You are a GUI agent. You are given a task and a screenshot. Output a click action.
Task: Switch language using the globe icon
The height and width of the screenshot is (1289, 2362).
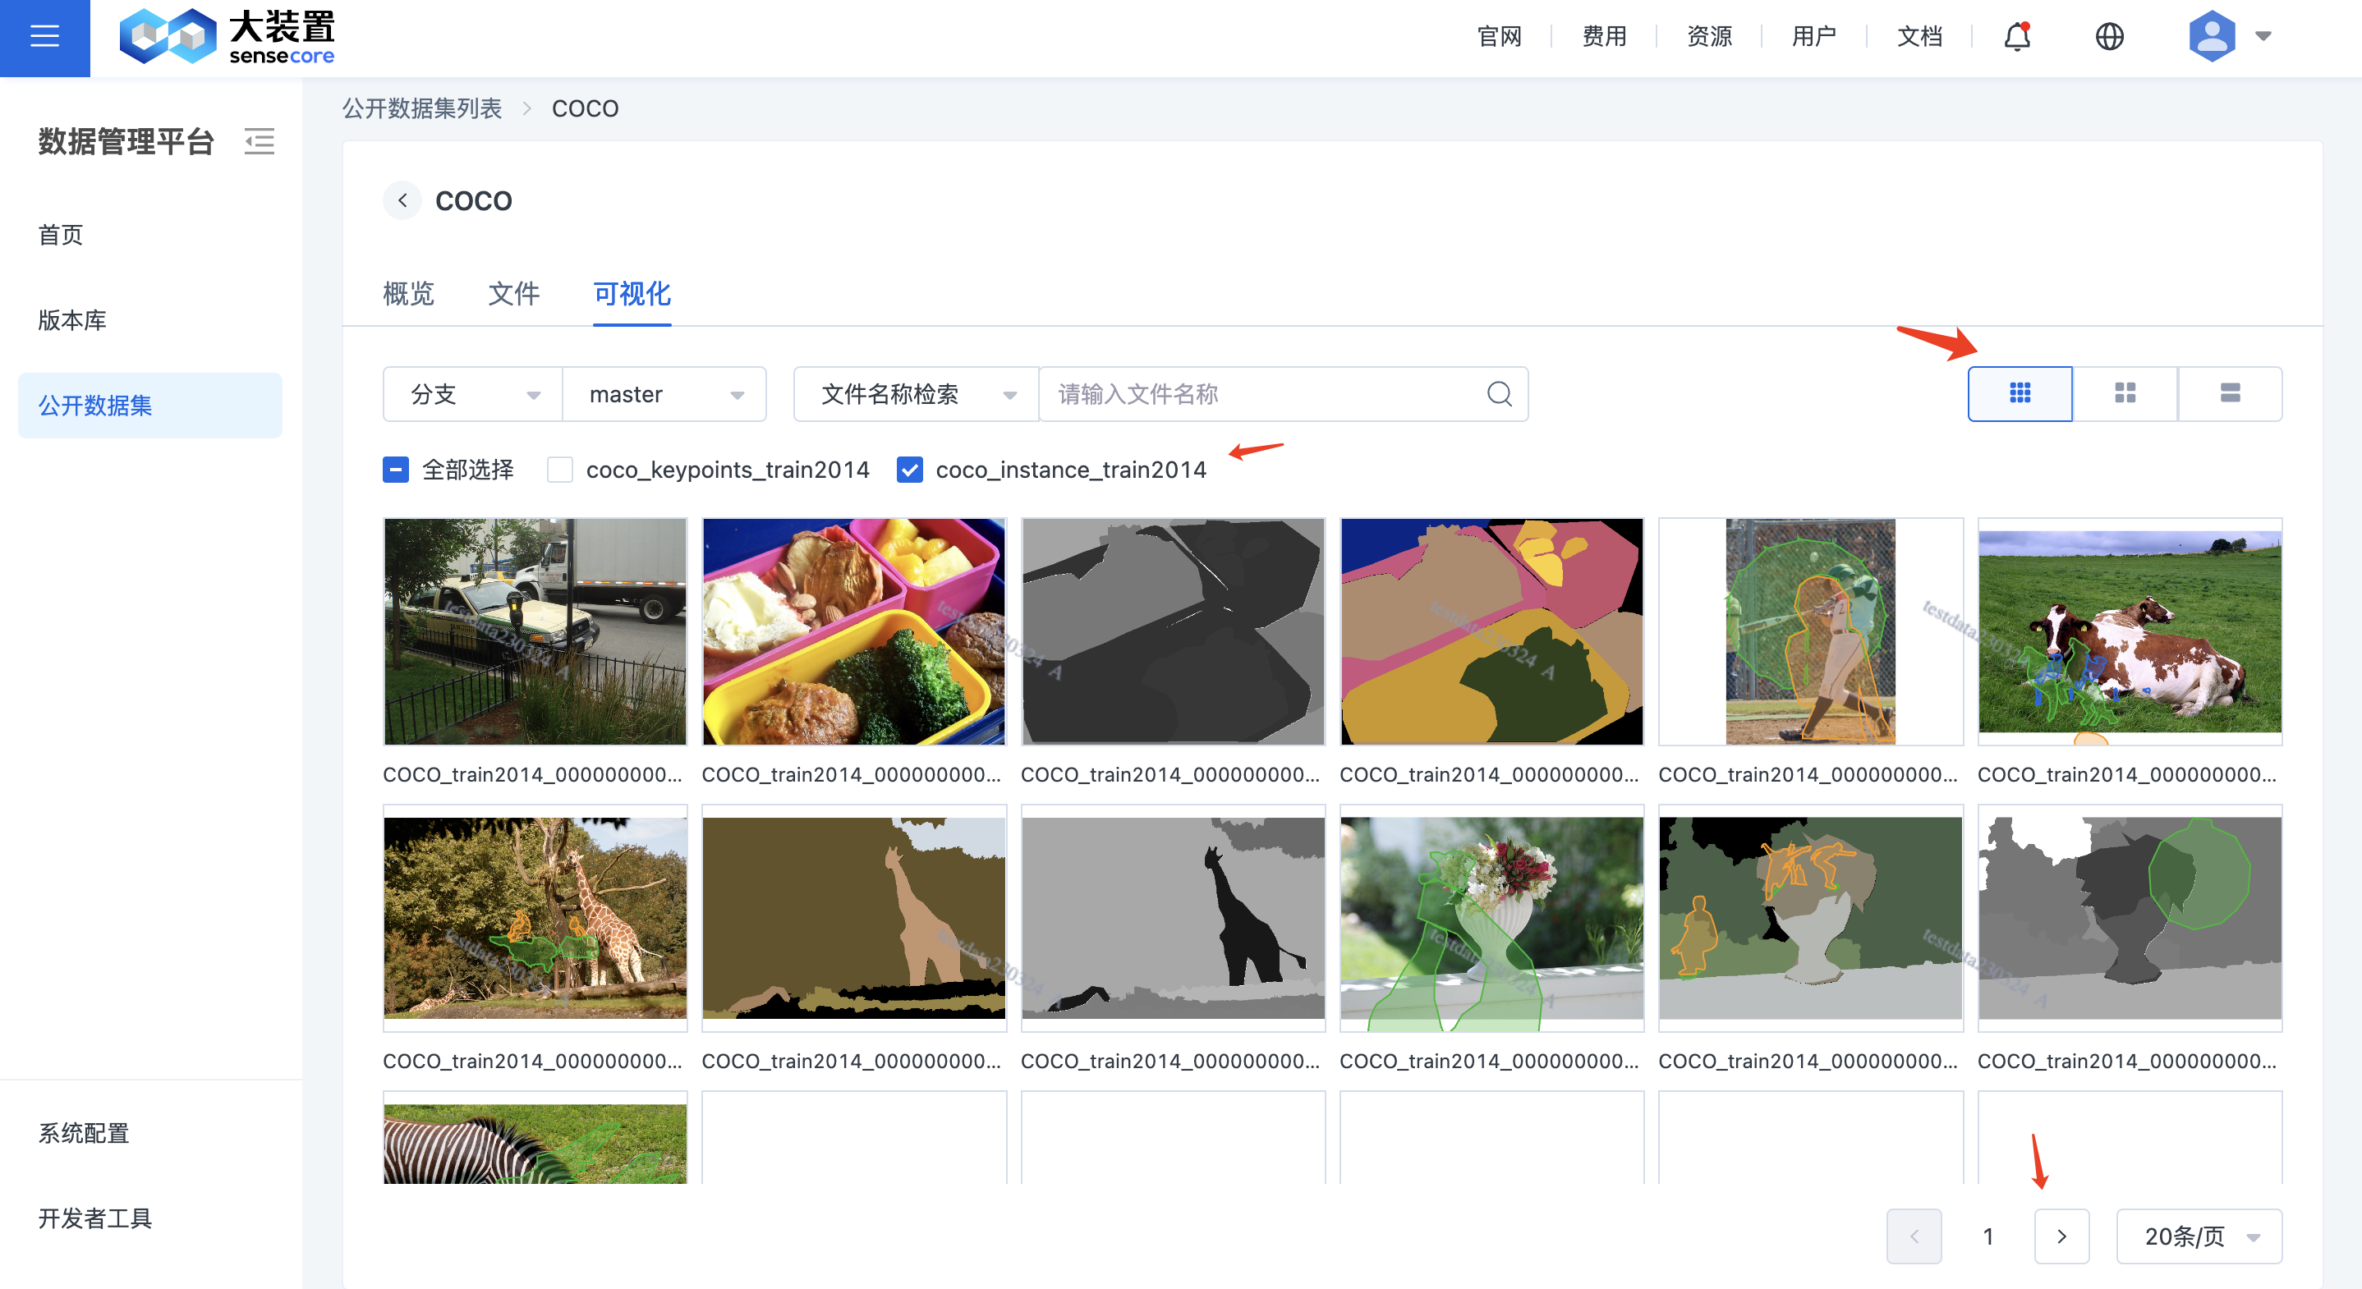[2109, 37]
